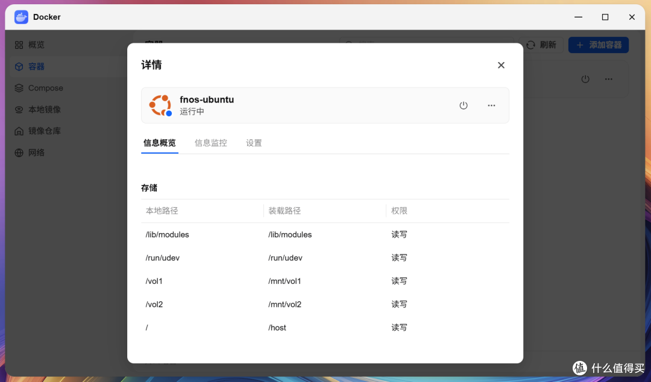Click the Docker whale app icon
The image size is (651, 382).
tap(21, 17)
